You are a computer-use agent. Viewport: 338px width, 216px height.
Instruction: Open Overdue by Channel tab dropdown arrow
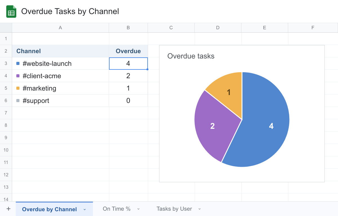point(84,209)
